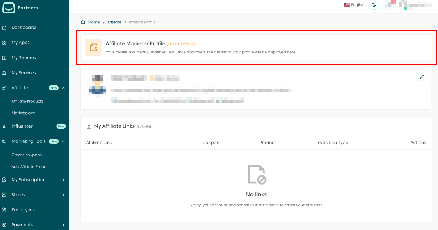Collapse the Affiliate sidebar section

click(63, 88)
